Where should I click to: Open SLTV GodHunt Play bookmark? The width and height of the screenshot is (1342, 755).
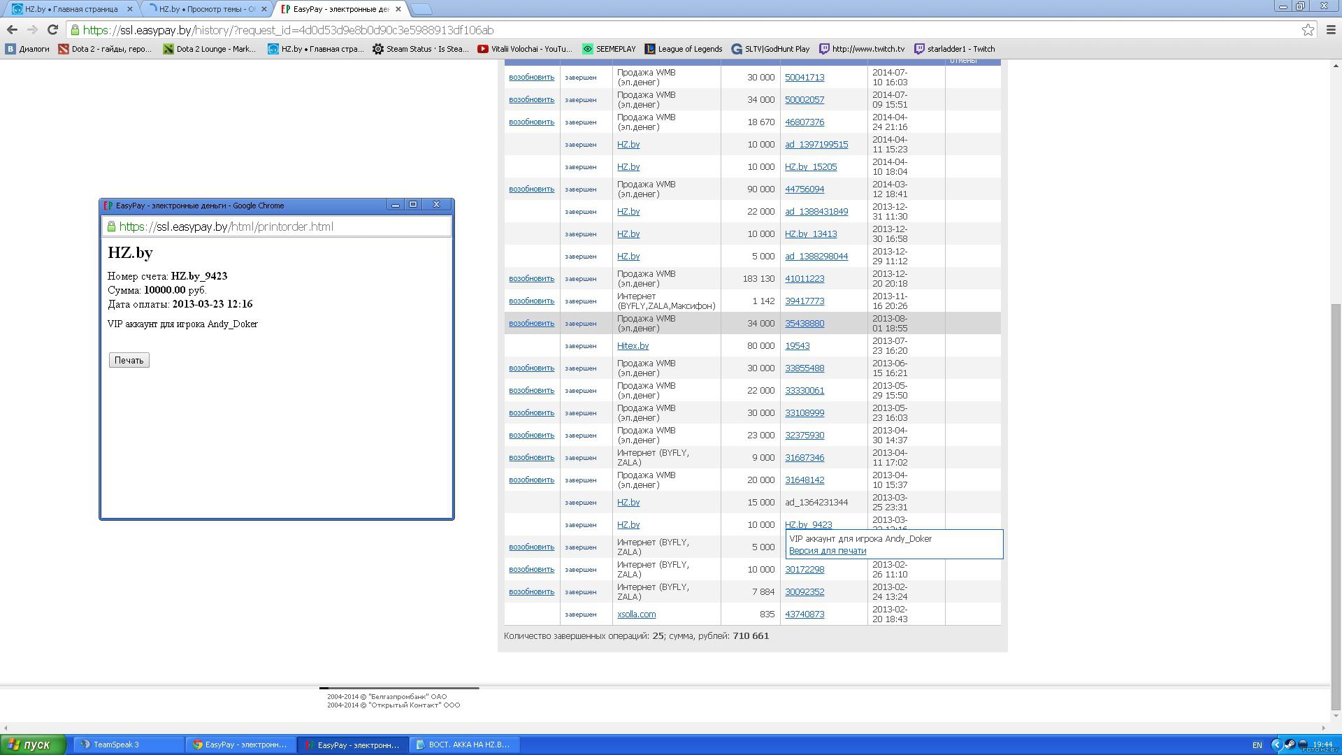(770, 49)
